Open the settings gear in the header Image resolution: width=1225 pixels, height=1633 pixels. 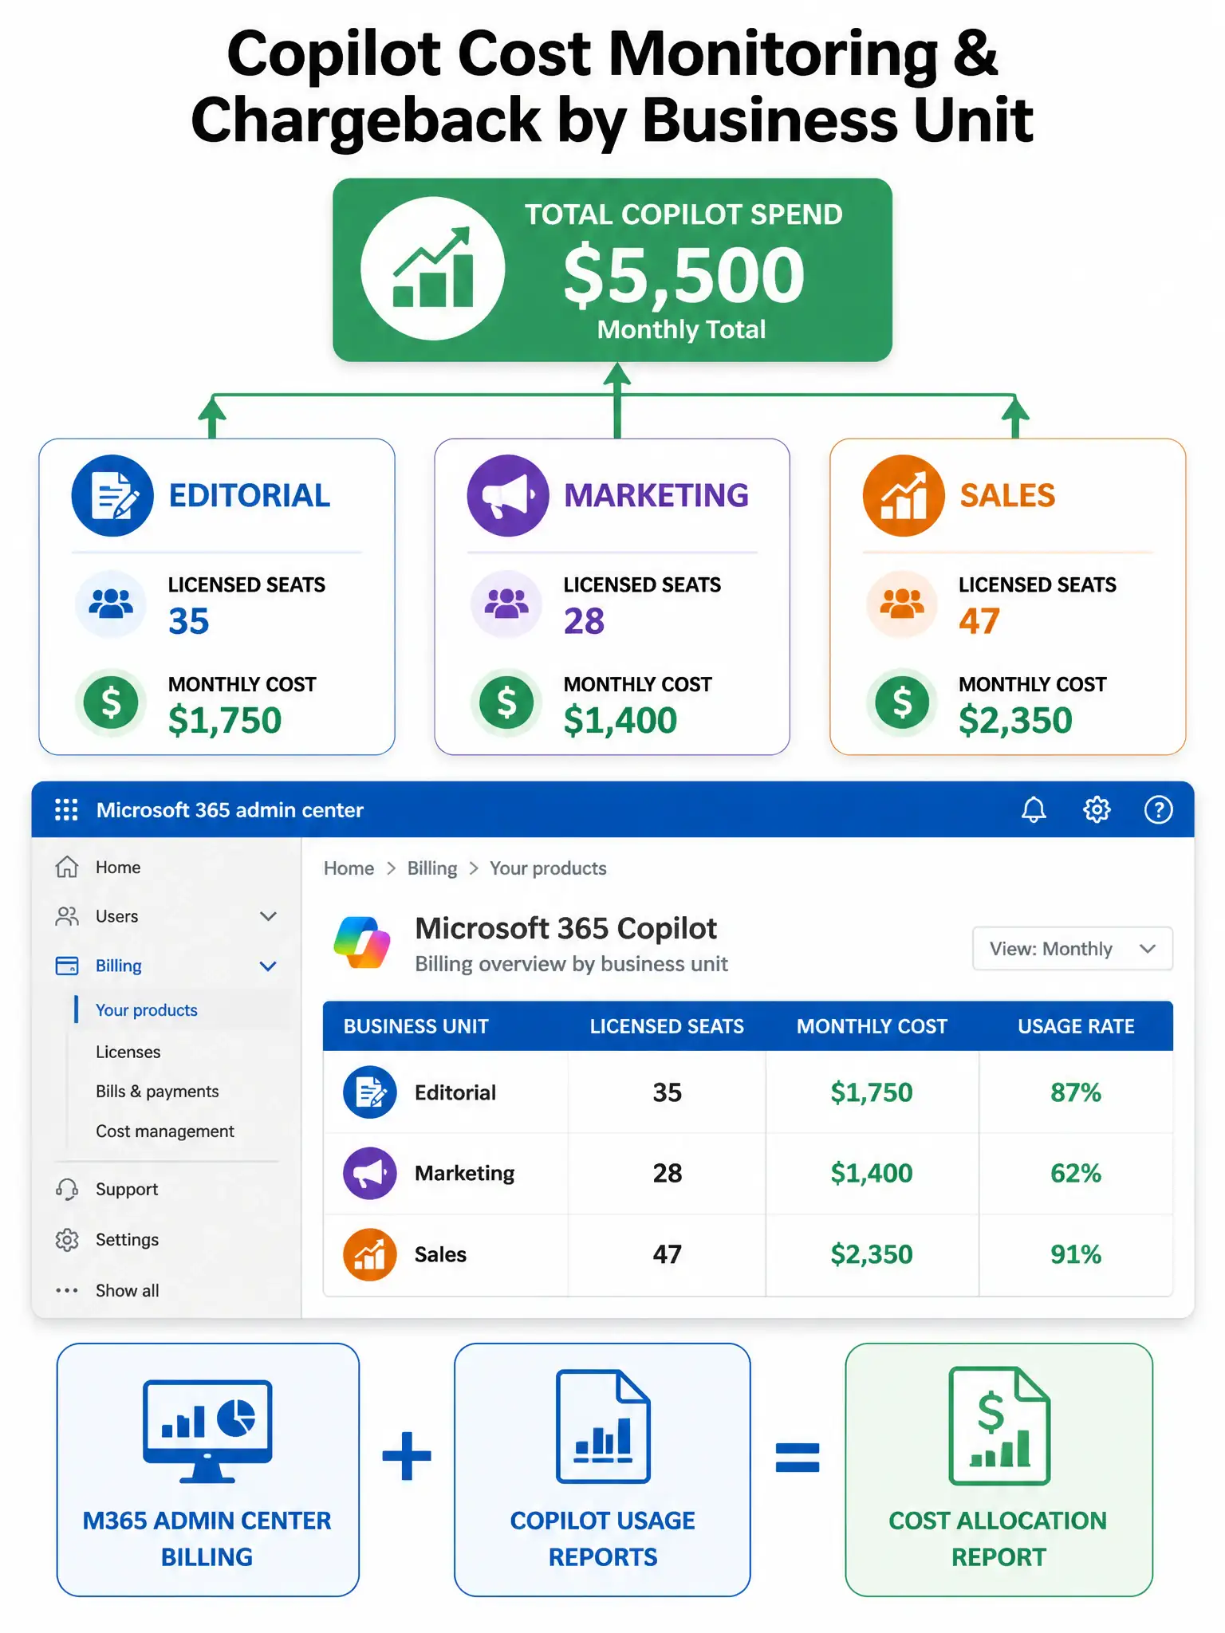coord(1097,810)
